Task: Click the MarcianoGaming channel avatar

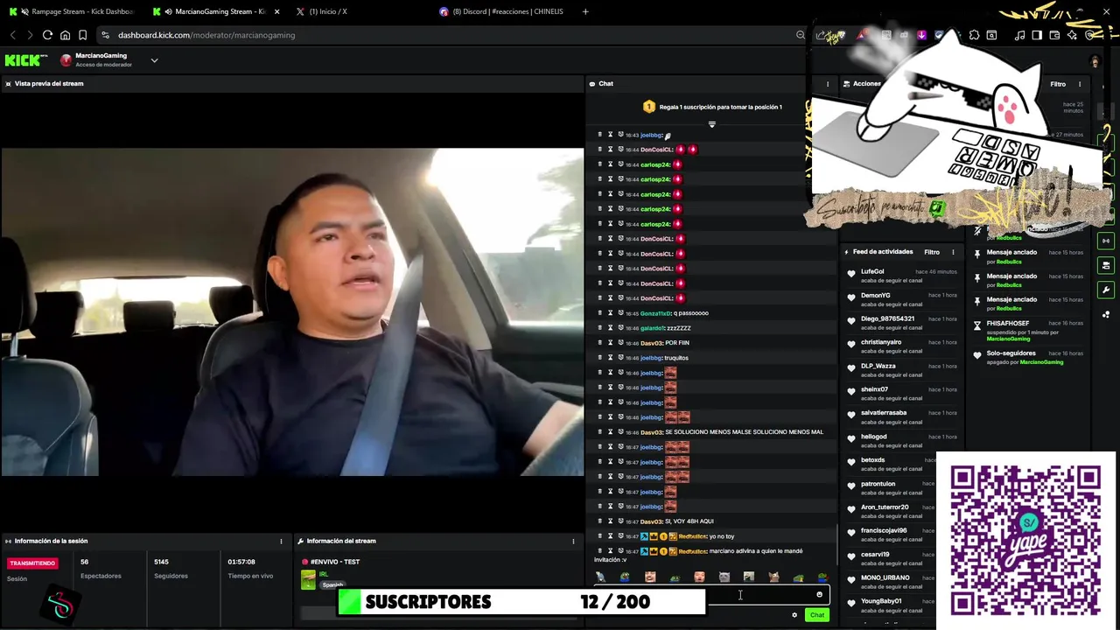Action: click(x=66, y=60)
